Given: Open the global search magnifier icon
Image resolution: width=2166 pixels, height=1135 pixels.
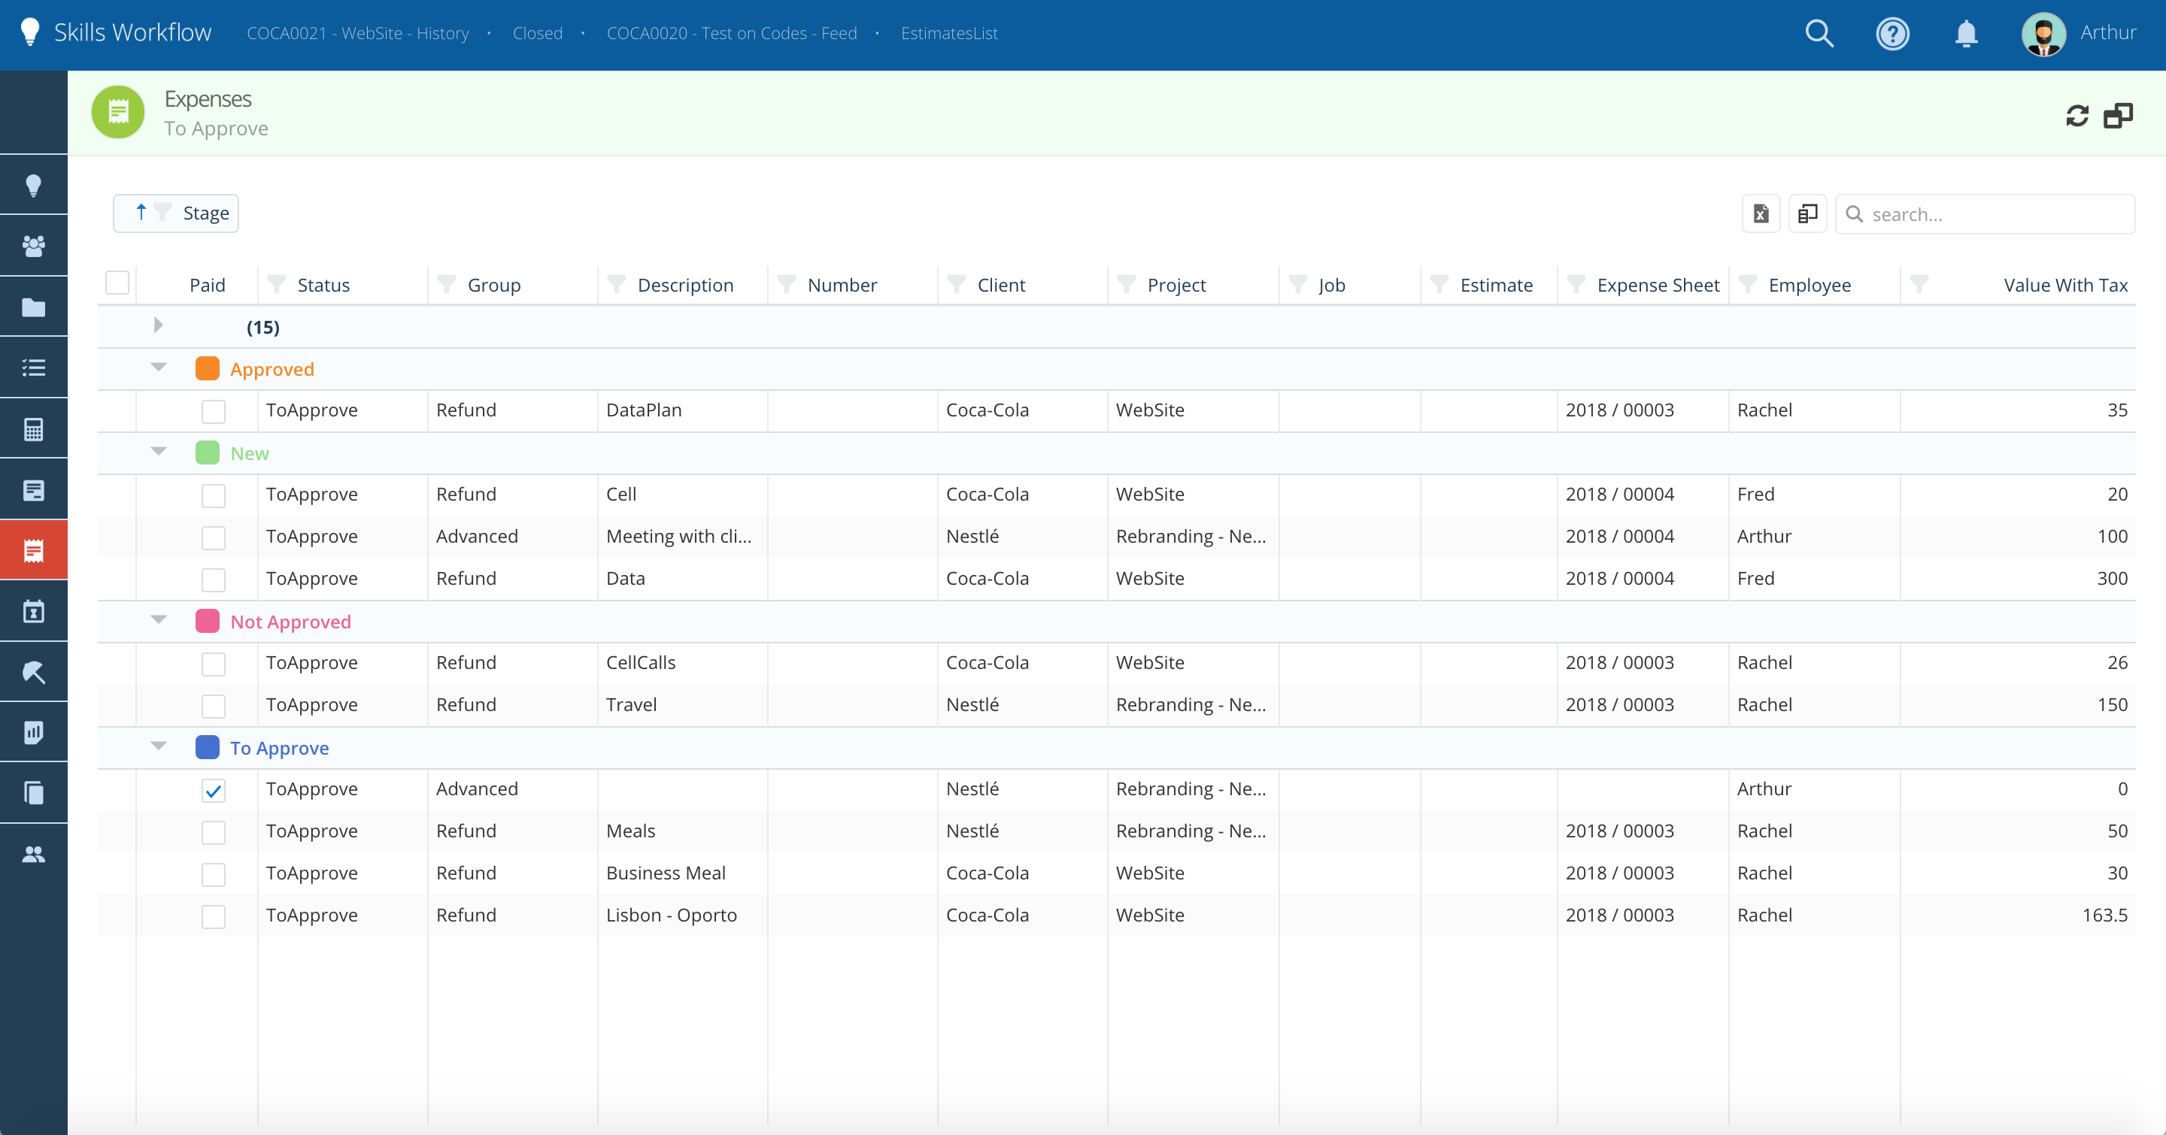Looking at the screenshot, I should coord(1819,34).
